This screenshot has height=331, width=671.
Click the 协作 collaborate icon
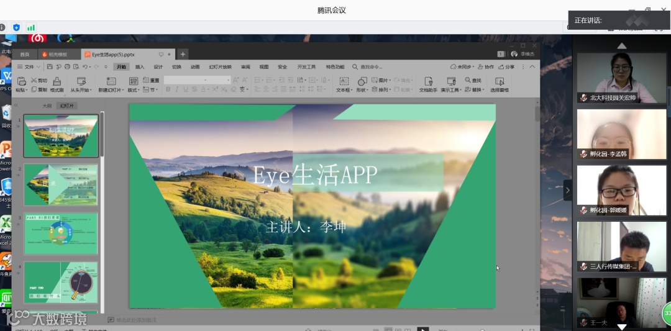click(486, 66)
